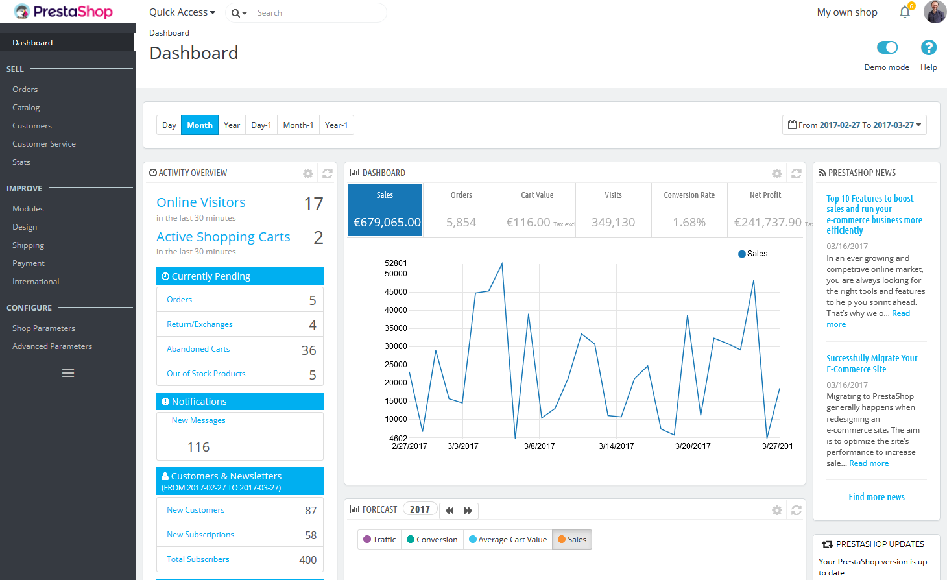Image resolution: width=947 pixels, height=580 pixels.
Task: Open Total Subscribers link
Action: coord(198,559)
